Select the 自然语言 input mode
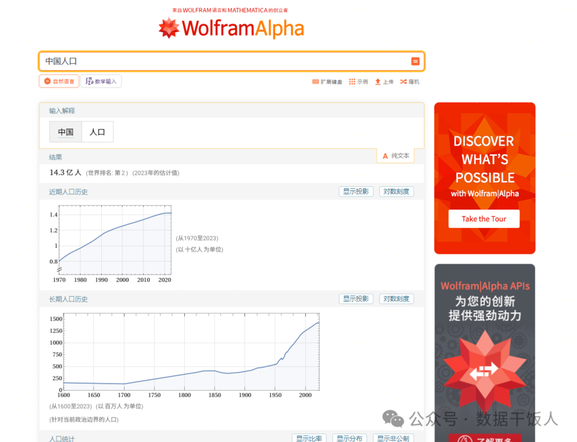This screenshot has height=442, width=577. [59, 81]
